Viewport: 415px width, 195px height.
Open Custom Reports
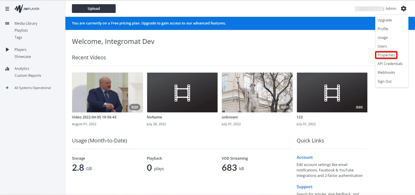[x=28, y=76]
